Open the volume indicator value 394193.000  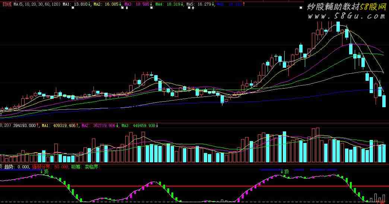coord(25,126)
